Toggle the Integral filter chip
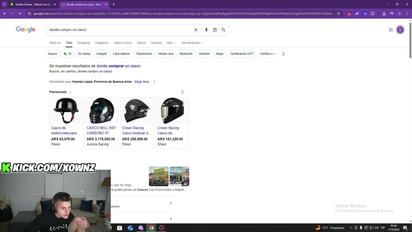 [101, 54]
